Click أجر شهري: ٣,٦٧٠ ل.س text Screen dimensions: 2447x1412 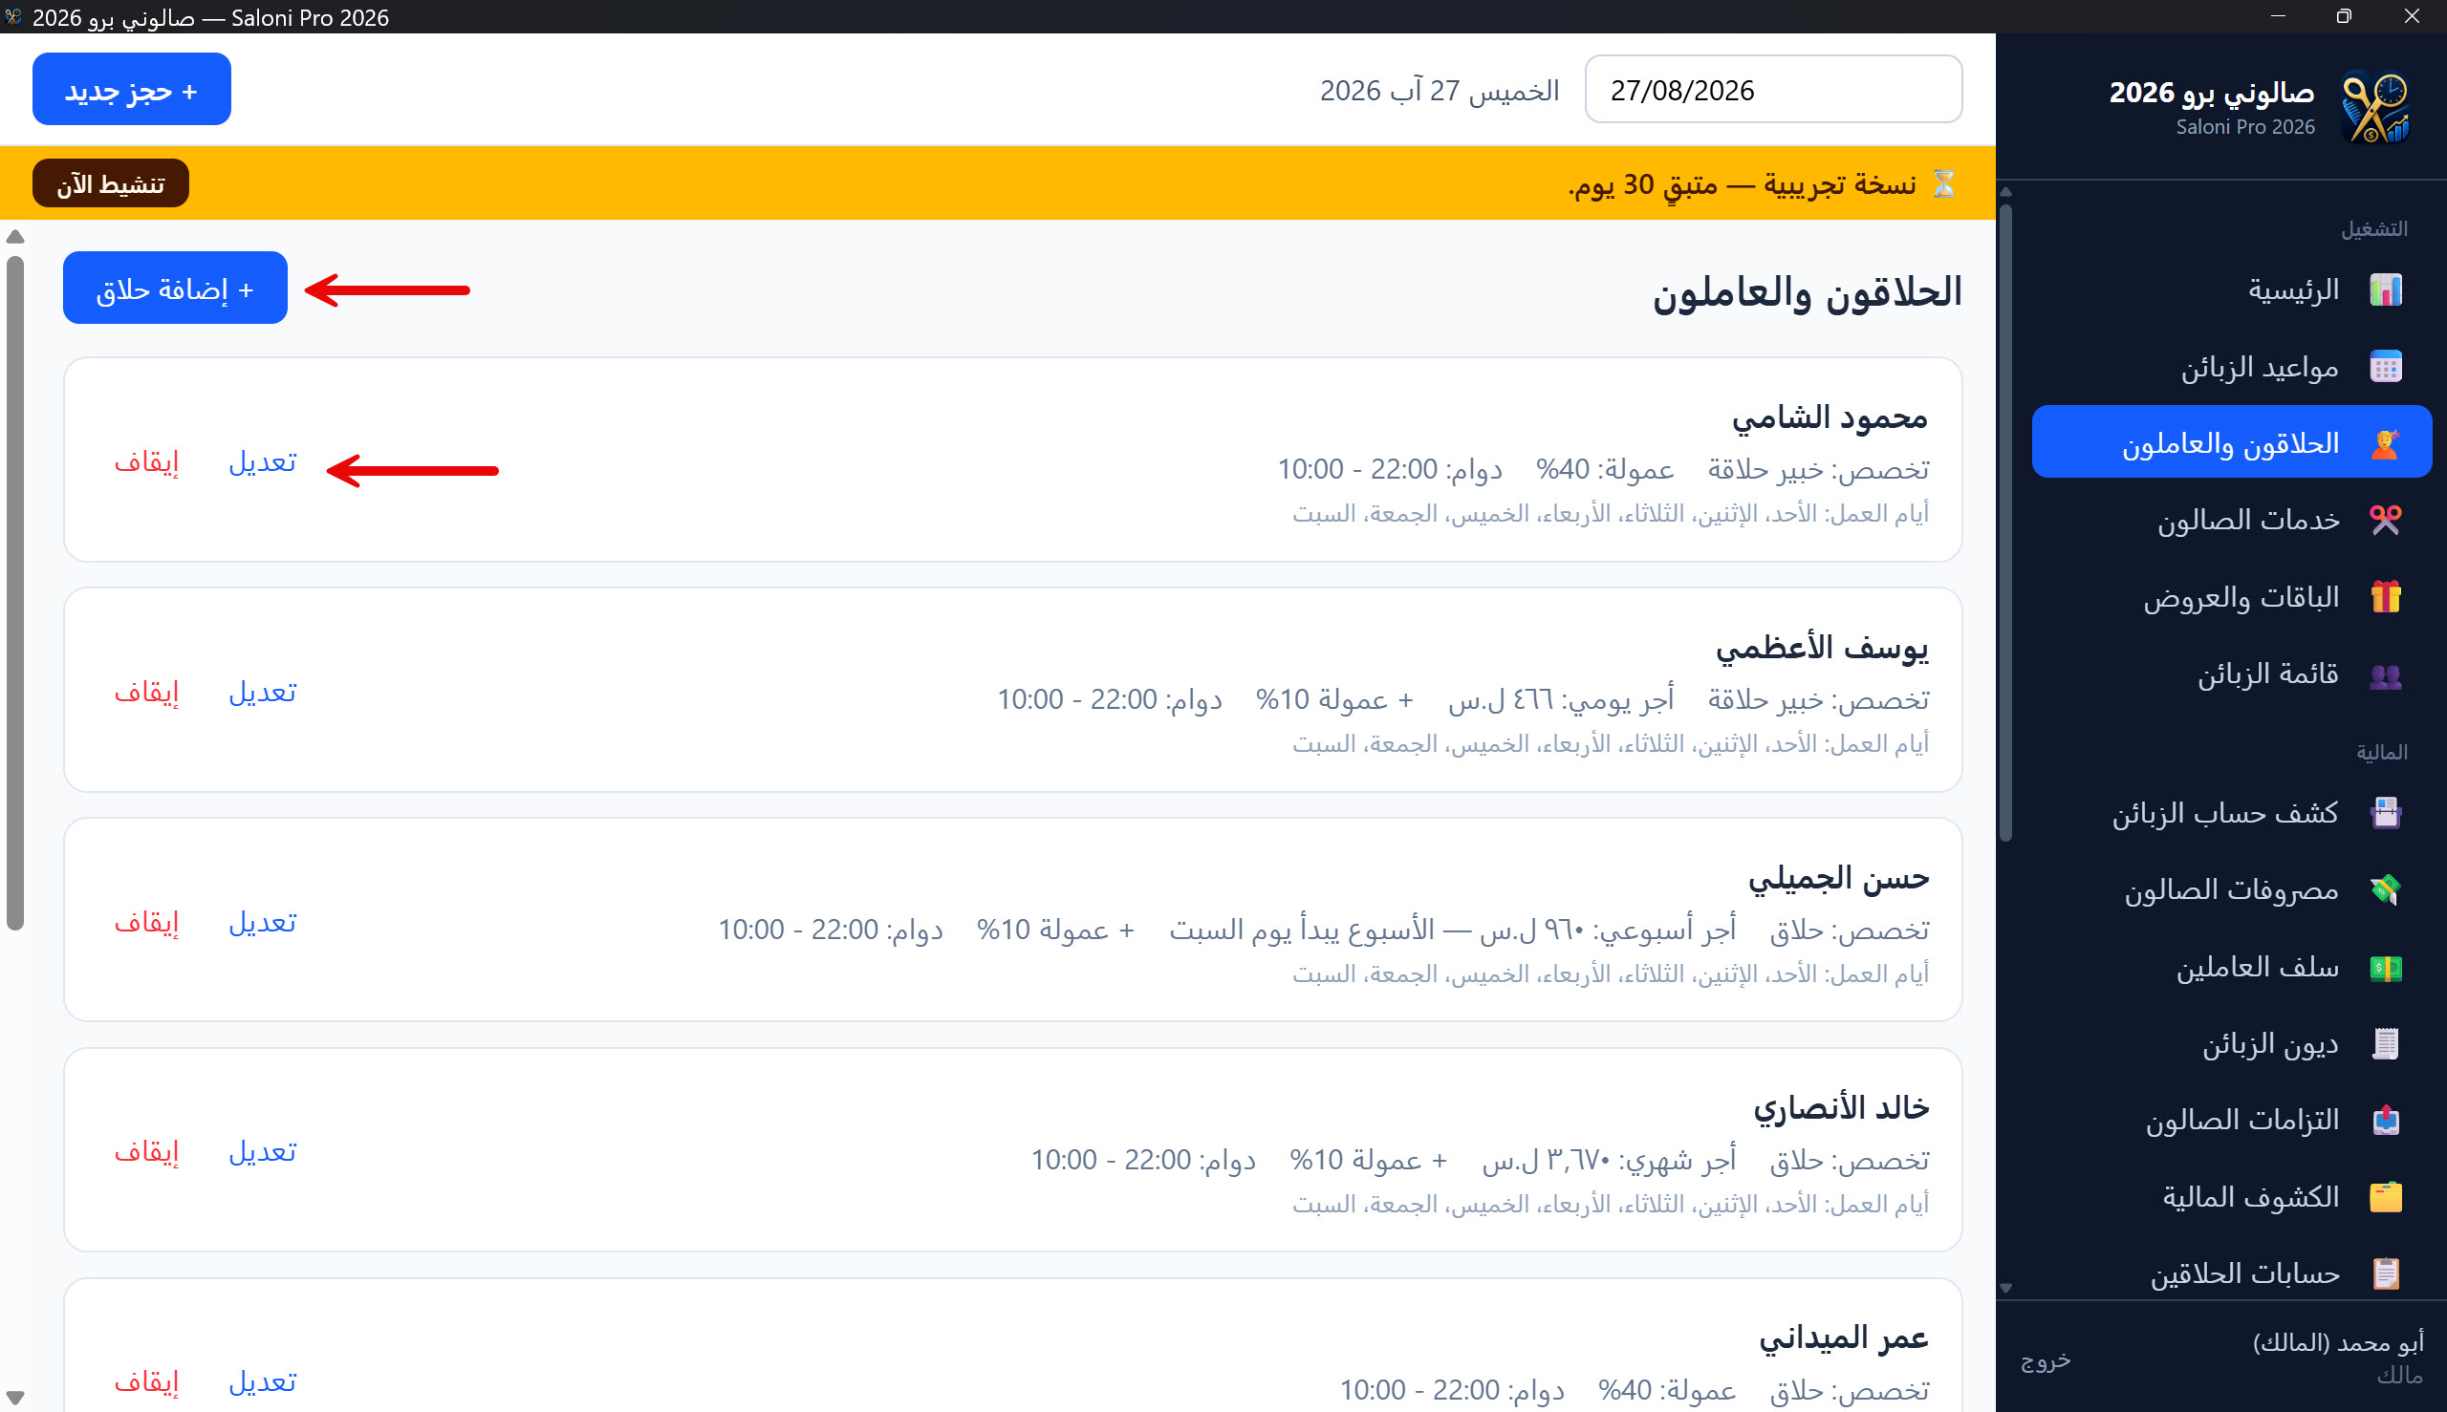tap(1609, 1160)
